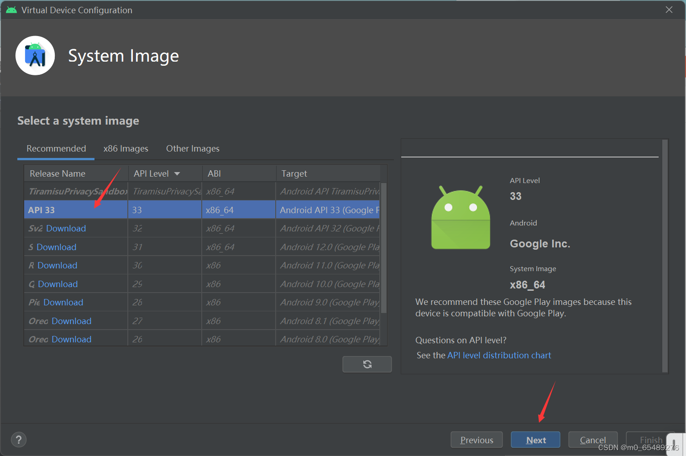
Task: Download the R system image
Action: [57, 265]
